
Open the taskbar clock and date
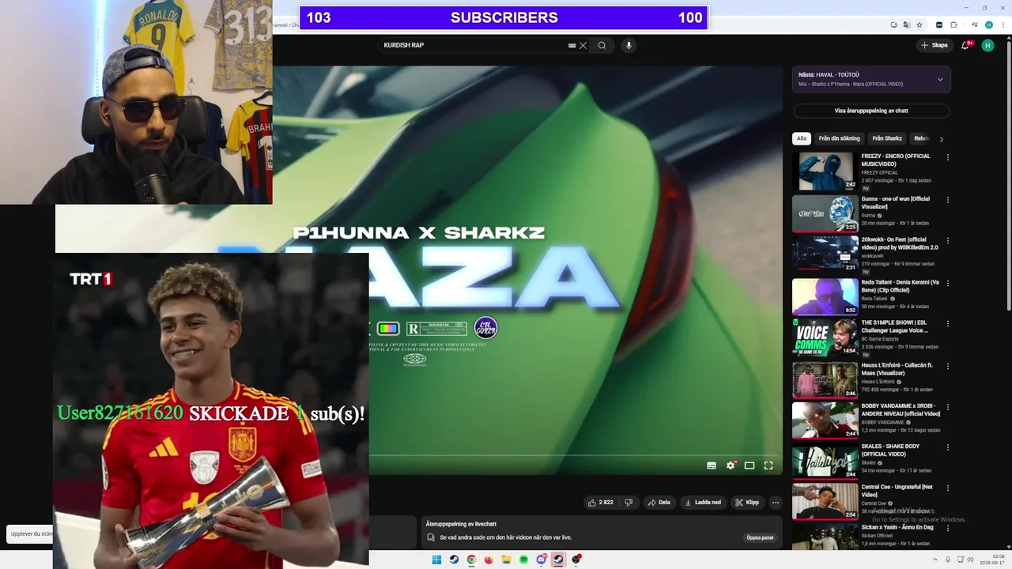(991, 560)
